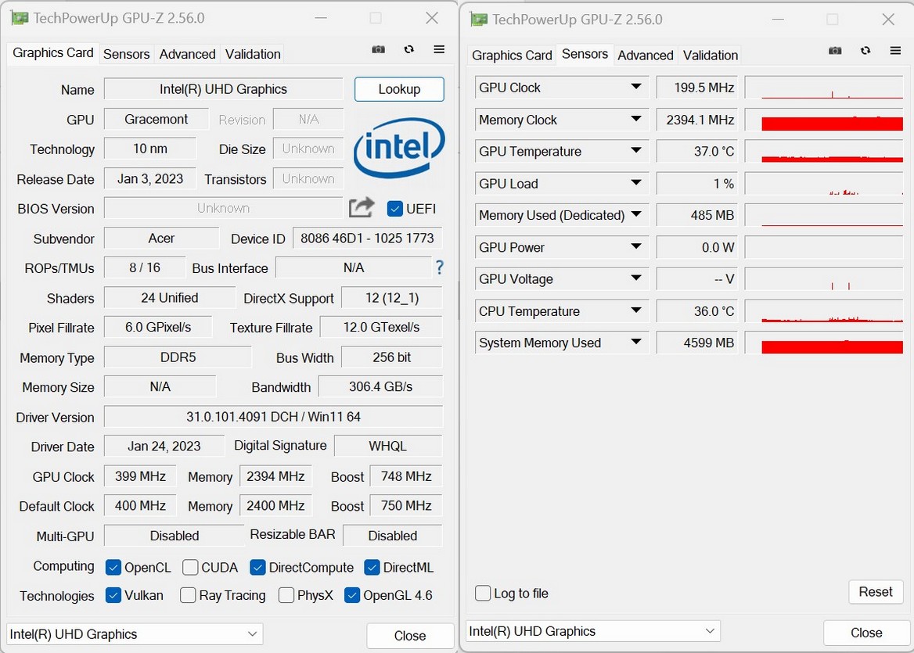Toggle the DirectCompute checkbox
914x653 pixels.
[x=257, y=568]
